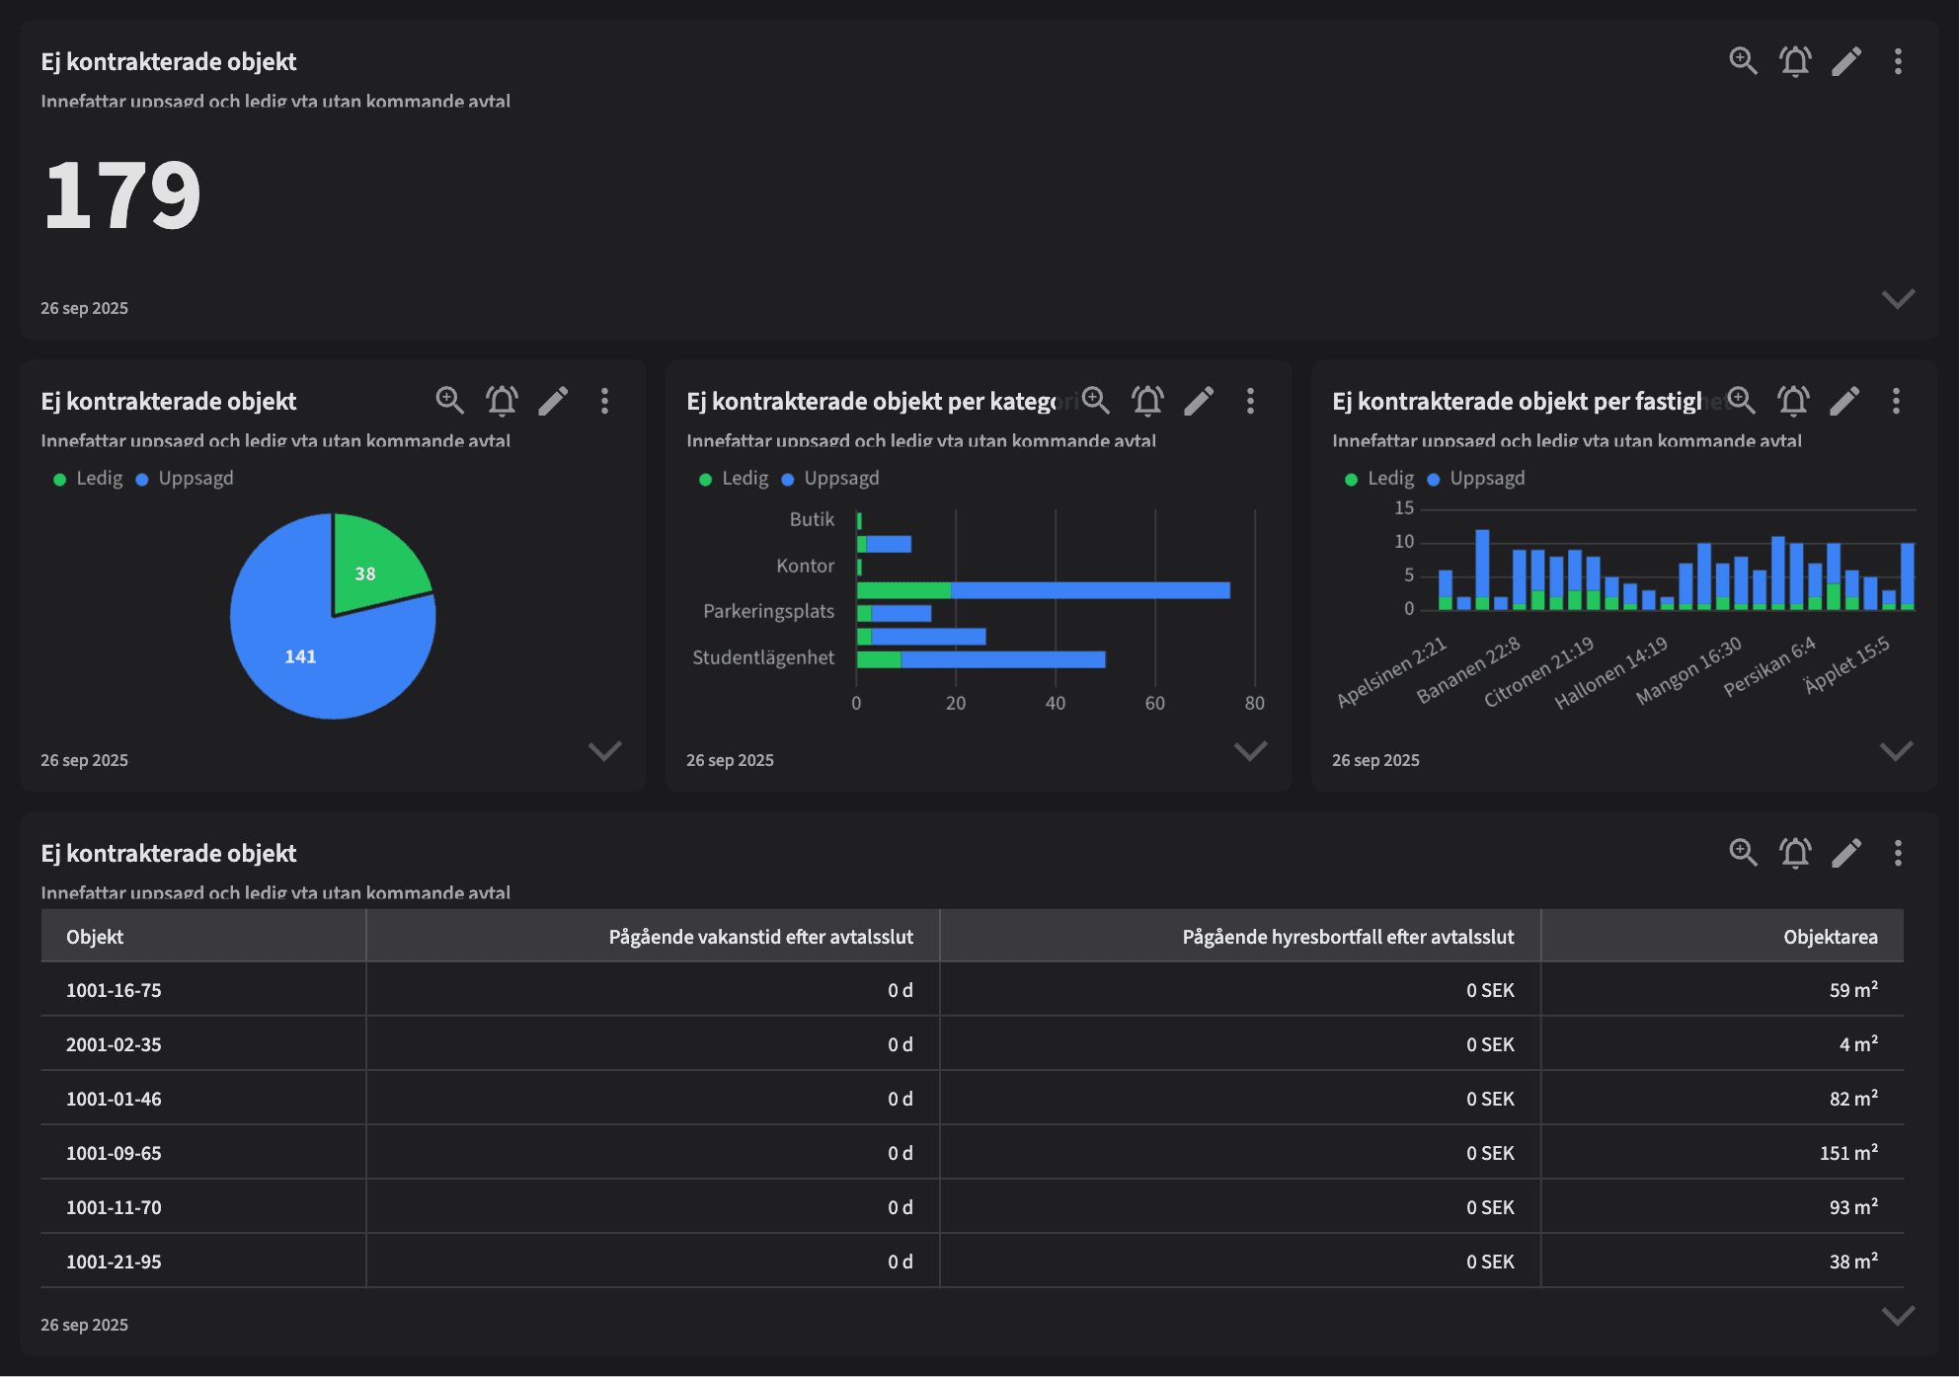The height and width of the screenshot is (1378, 1959).
Task: Click the green 38 pie slice
Action: click(x=370, y=568)
